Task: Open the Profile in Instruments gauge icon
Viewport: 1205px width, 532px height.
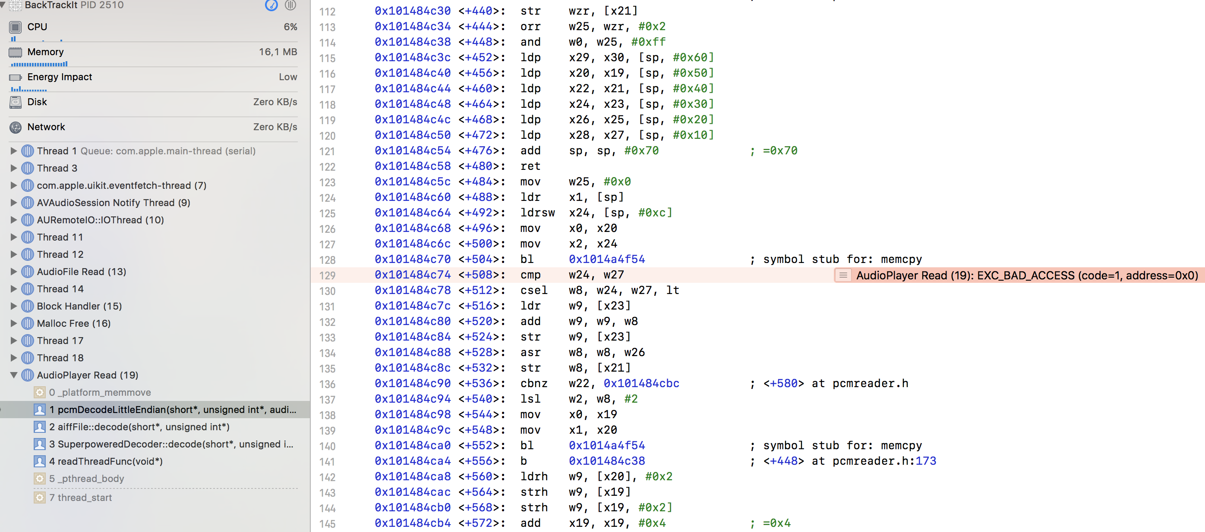Action: pos(271,6)
